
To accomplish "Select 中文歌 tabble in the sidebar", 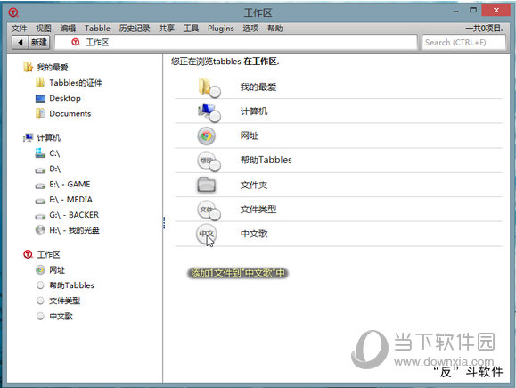I will tap(61, 316).
